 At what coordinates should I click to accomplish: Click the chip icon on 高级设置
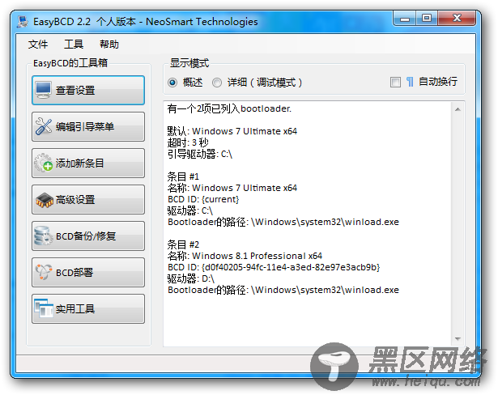click(x=44, y=200)
